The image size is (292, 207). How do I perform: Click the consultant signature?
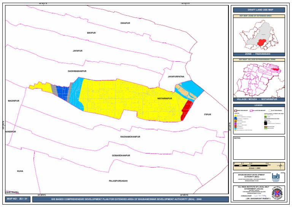click(260, 196)
